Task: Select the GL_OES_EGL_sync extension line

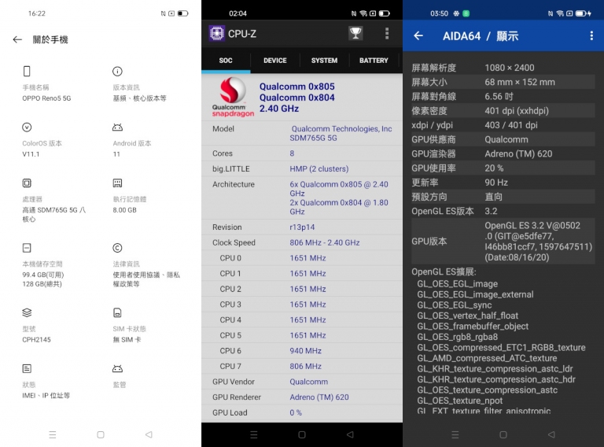Action: click(454, 305)
